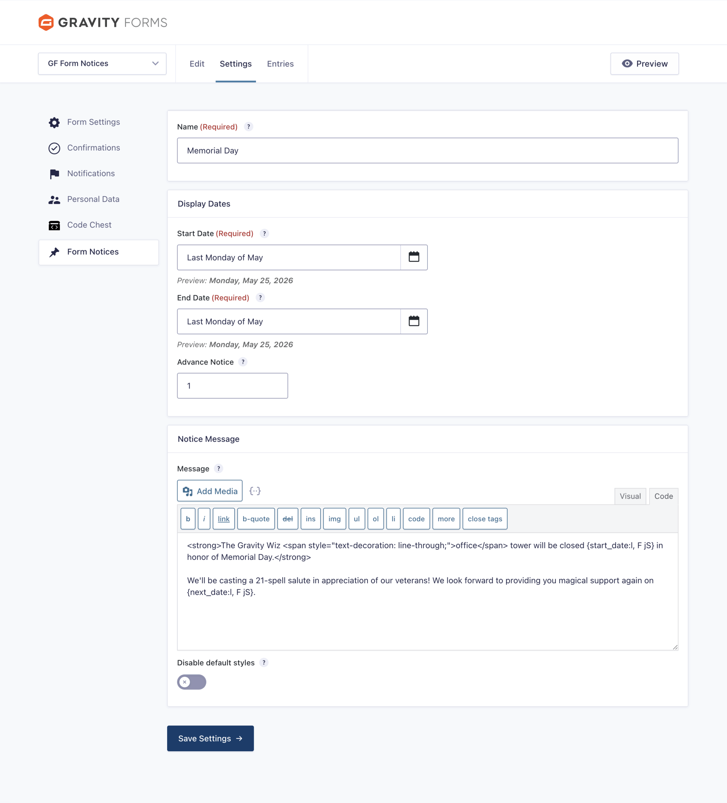727x803 pixels.
Task: Click the merge tag braces icon
Action: pos(255,491)
